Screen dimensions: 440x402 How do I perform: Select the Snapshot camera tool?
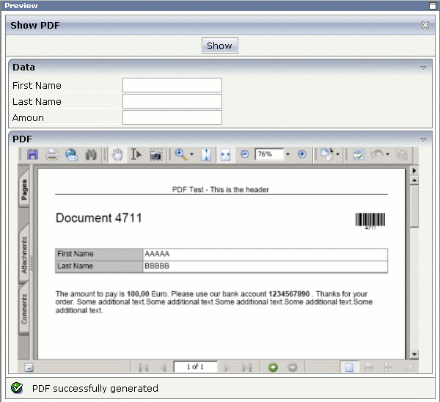tap(155, 155)
